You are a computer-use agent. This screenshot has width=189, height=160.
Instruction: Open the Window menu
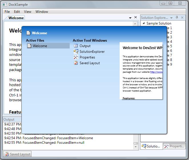tap(42, 12)
